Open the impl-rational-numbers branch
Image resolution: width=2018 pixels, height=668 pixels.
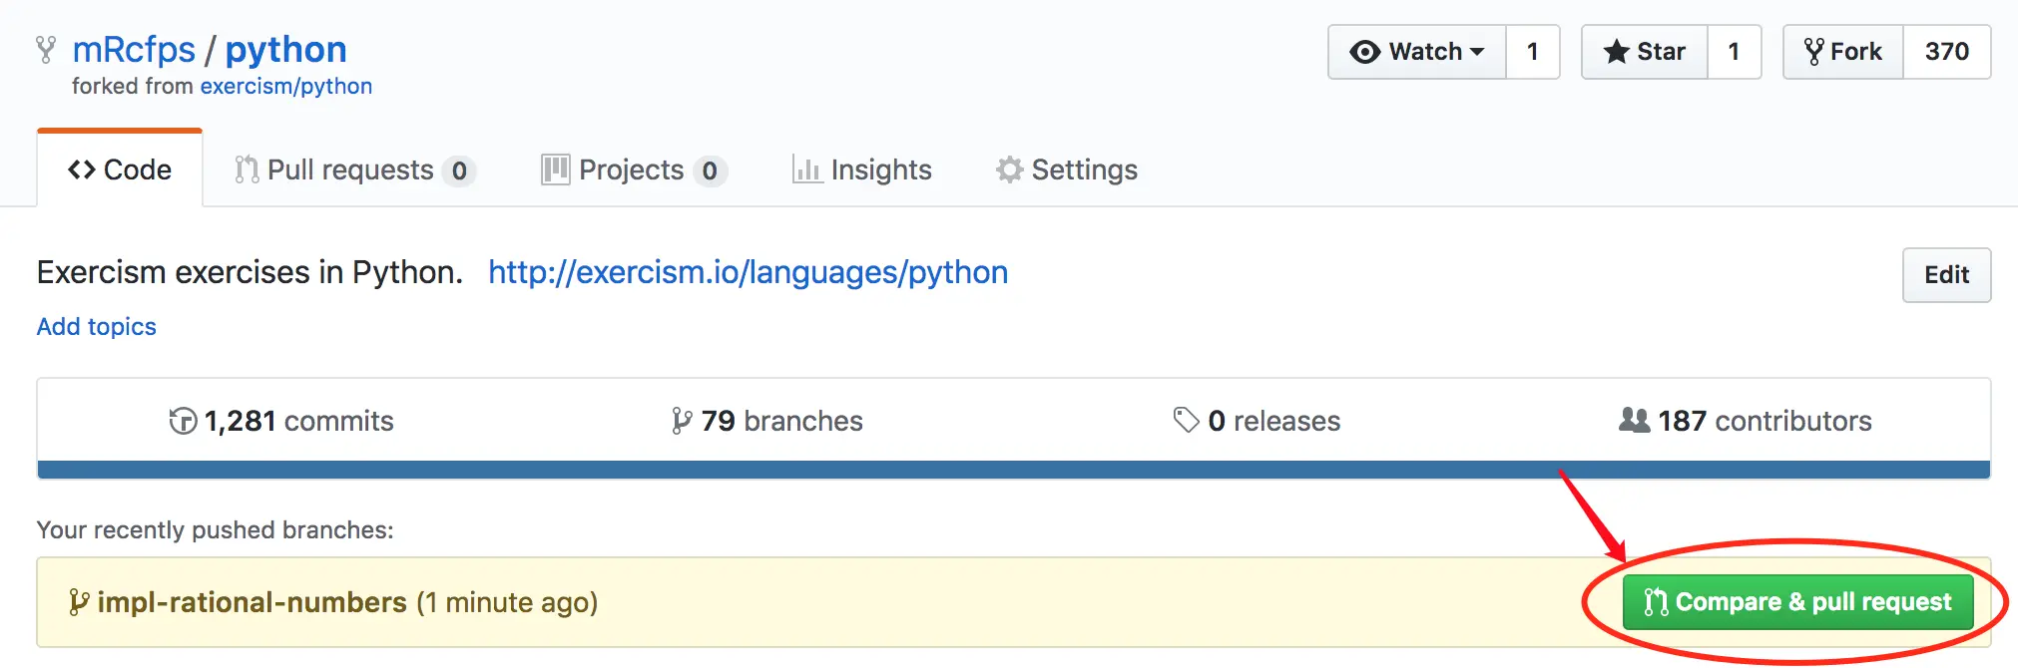(x=252, y=602)
